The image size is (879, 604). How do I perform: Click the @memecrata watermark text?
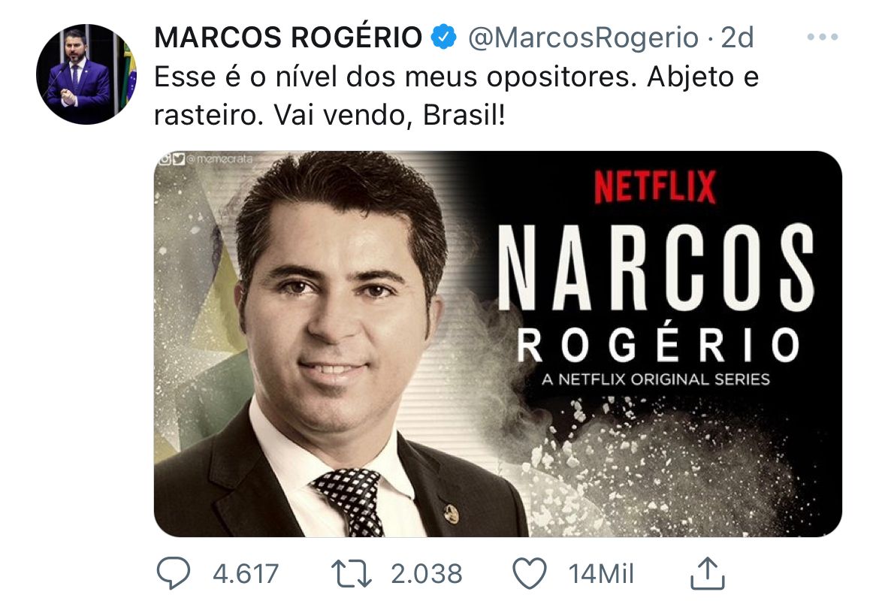point(219,159)
